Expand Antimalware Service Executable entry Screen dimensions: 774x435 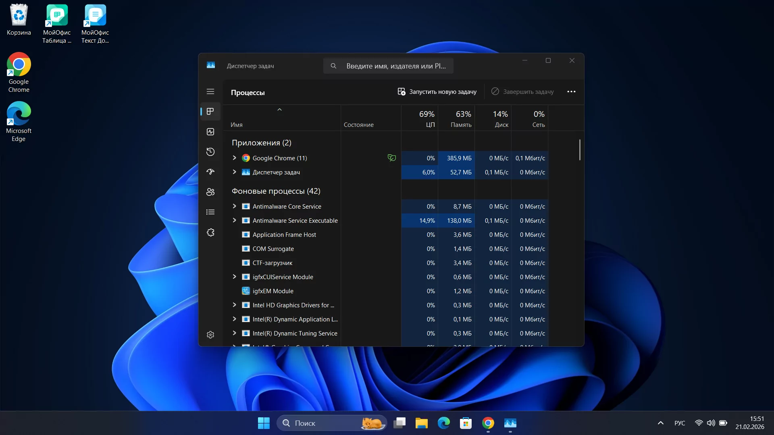pyautogui.click(x=234, y=220)
